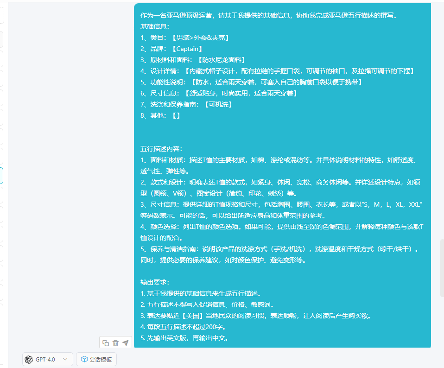Click the 尺寸信息：提供详细的T恤规格 line
444x368 pixels.
[x=281, y=210]
